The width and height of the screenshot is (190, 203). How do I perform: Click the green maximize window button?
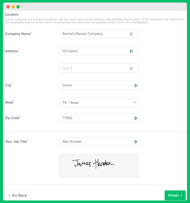[18, 7]
